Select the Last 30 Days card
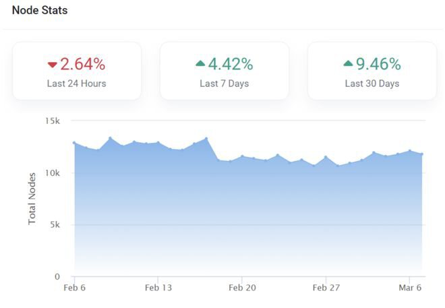445x308 pixels. point(372,71)
